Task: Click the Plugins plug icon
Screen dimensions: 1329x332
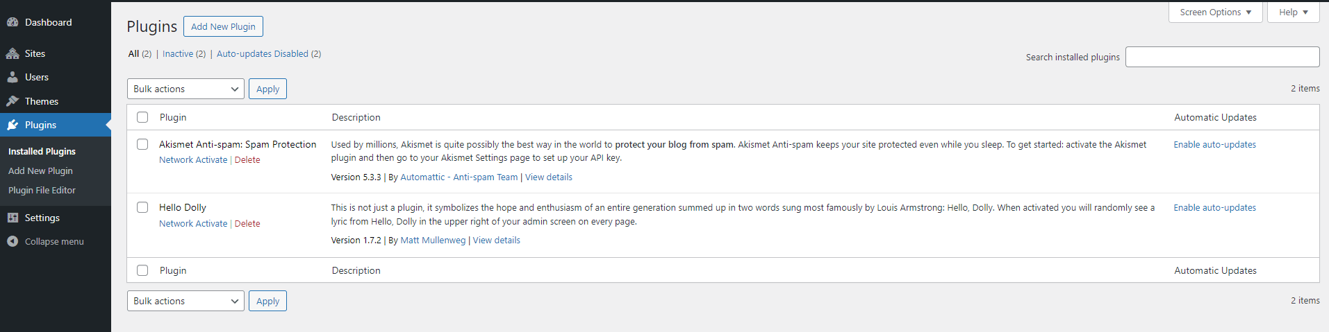Action: pyautogui.click(x=13, y=125)
